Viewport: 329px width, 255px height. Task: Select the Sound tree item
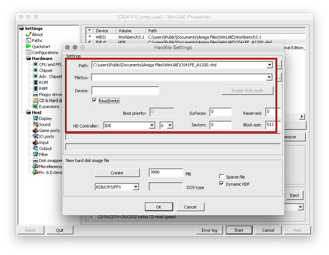(45, 124)
